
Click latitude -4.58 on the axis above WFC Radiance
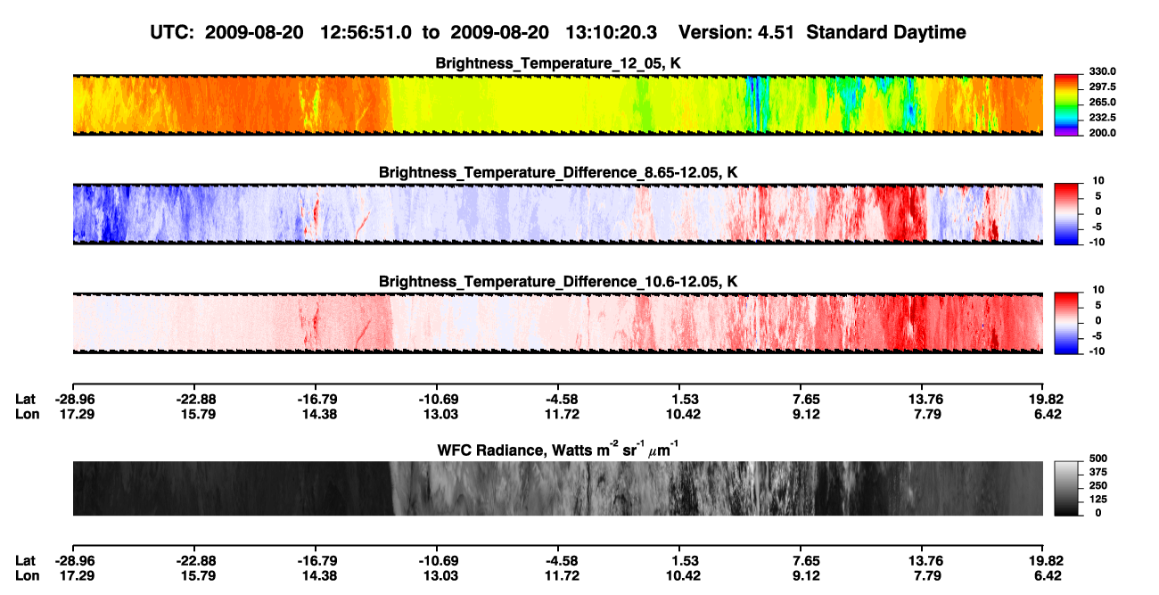559,400
